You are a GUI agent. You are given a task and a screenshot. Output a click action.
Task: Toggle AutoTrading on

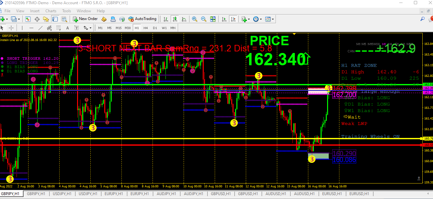click(x=142, y=19)
